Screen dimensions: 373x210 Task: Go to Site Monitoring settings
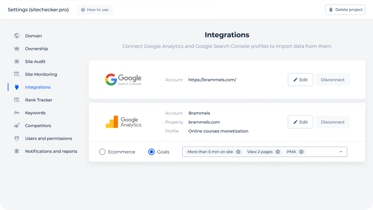[x=41, y=74]
